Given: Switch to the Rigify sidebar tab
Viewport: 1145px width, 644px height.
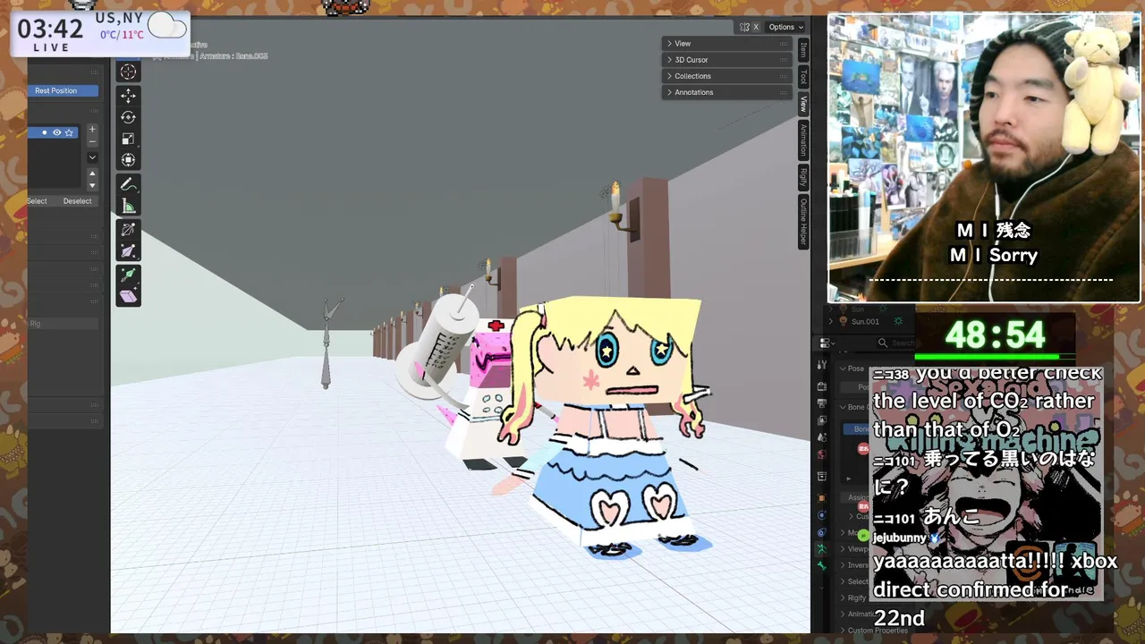Looking at the screenshot, I should pyautogui.click(x=803, y=176).
